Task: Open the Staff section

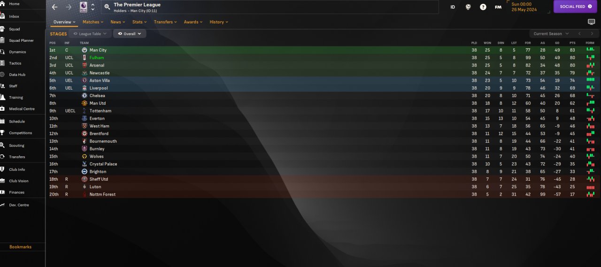Action: pos(13,86)
